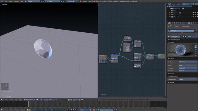Viewport: 198px width, 111px height.
Task: Open the No Sync dropdown
Action: (x=85, y=110)
